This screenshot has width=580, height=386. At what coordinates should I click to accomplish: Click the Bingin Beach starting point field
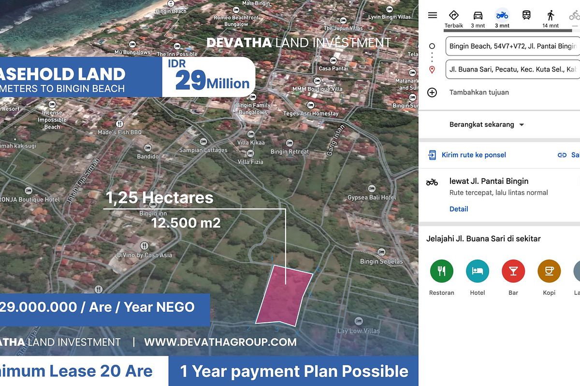512,46
